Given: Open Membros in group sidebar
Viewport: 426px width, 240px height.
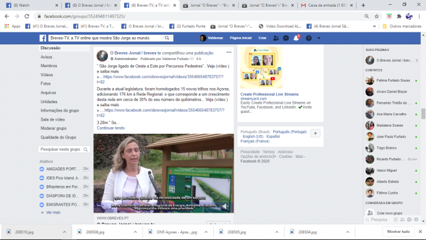Looking at the screenshot, I should click(x=49, y=65).
